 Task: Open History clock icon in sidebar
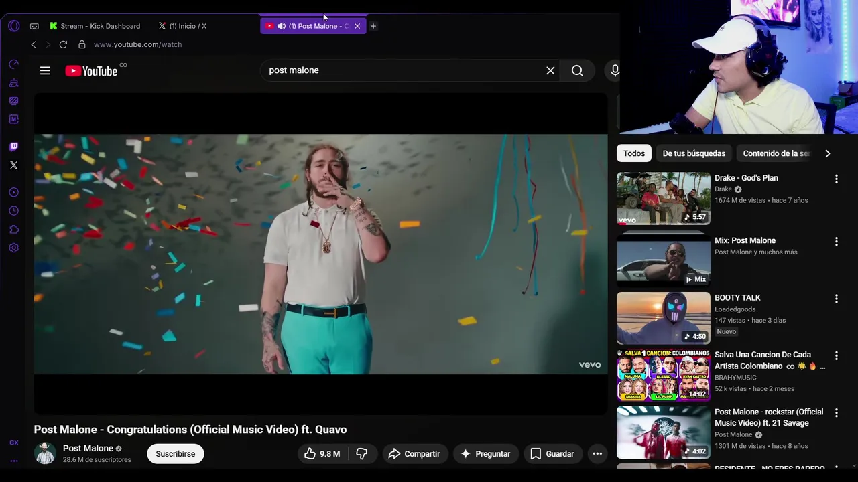(x=13, y=211)
